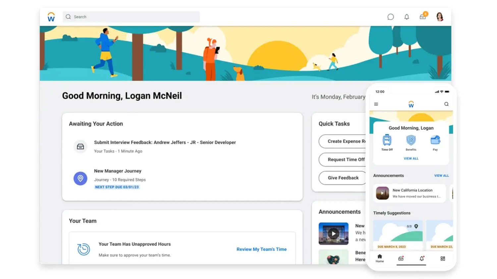Click the Request Time Off button
This screenshot has width=497, height=279.
pos(343,159)
